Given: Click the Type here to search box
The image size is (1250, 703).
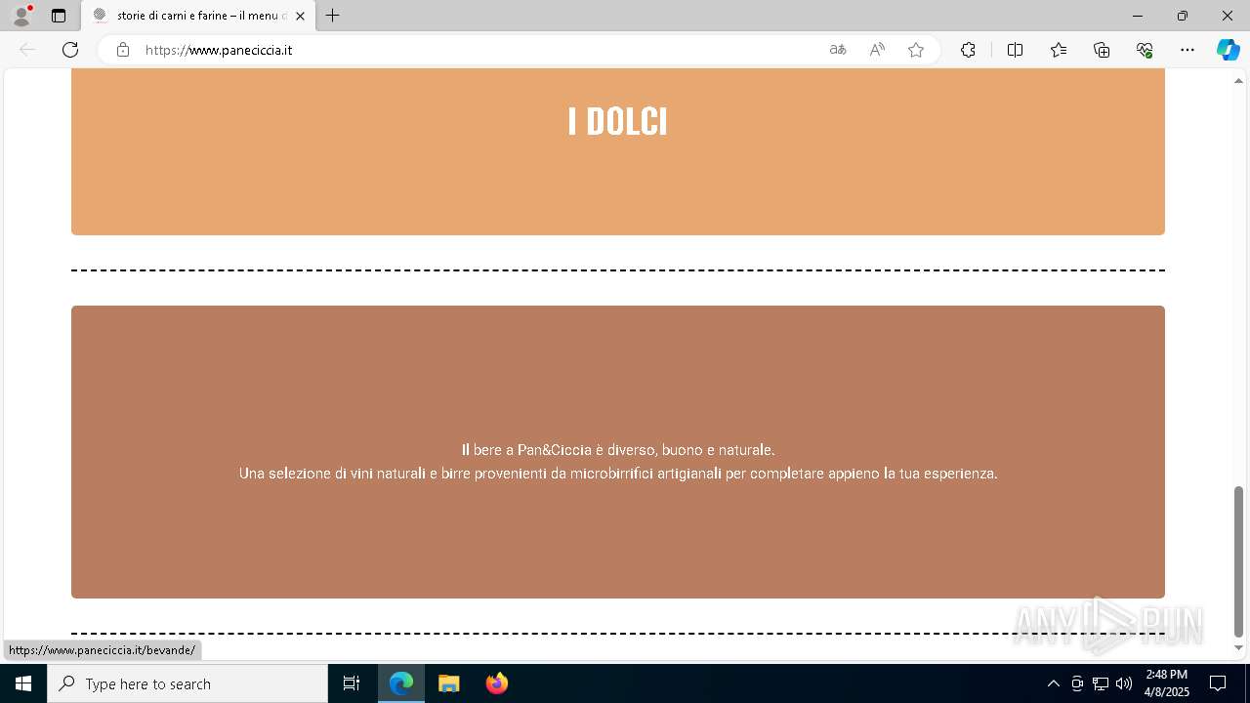Looking at the screenshot, I should click(x=187, y=683).
